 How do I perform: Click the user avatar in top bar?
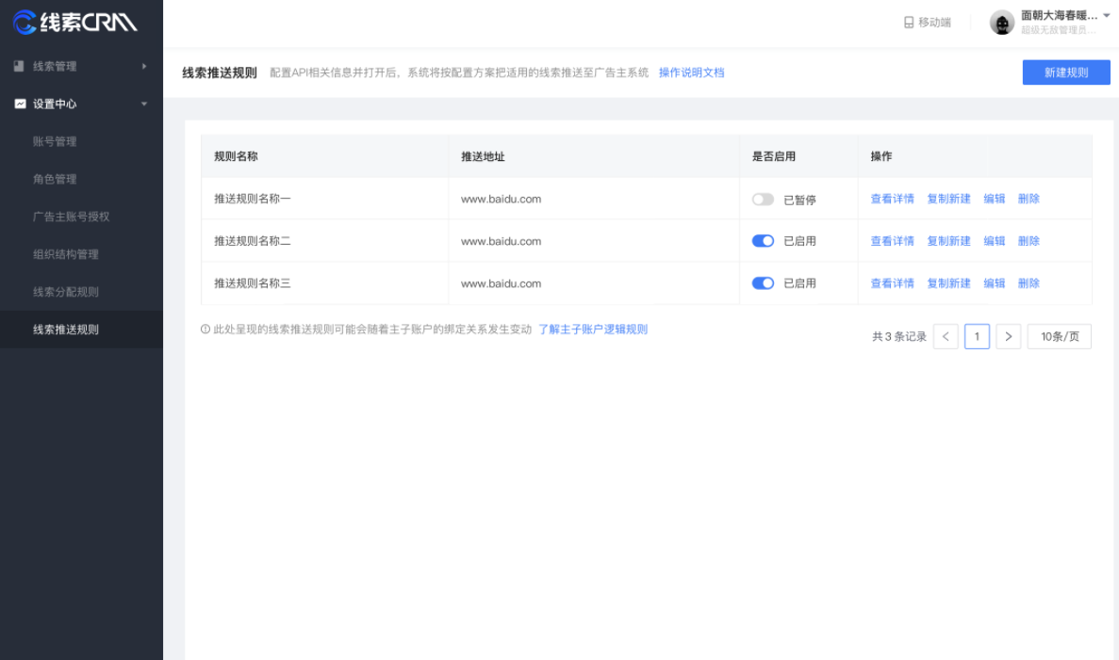pyautogui.click(x=1001, y=21)
